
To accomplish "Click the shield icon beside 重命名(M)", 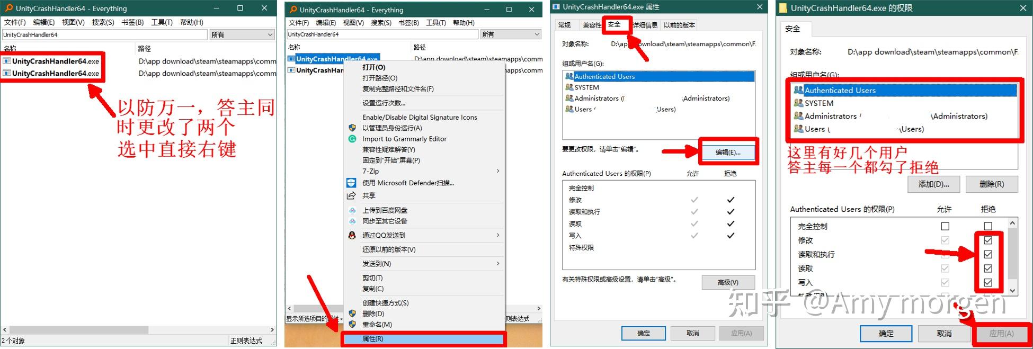I will point(352,324).
